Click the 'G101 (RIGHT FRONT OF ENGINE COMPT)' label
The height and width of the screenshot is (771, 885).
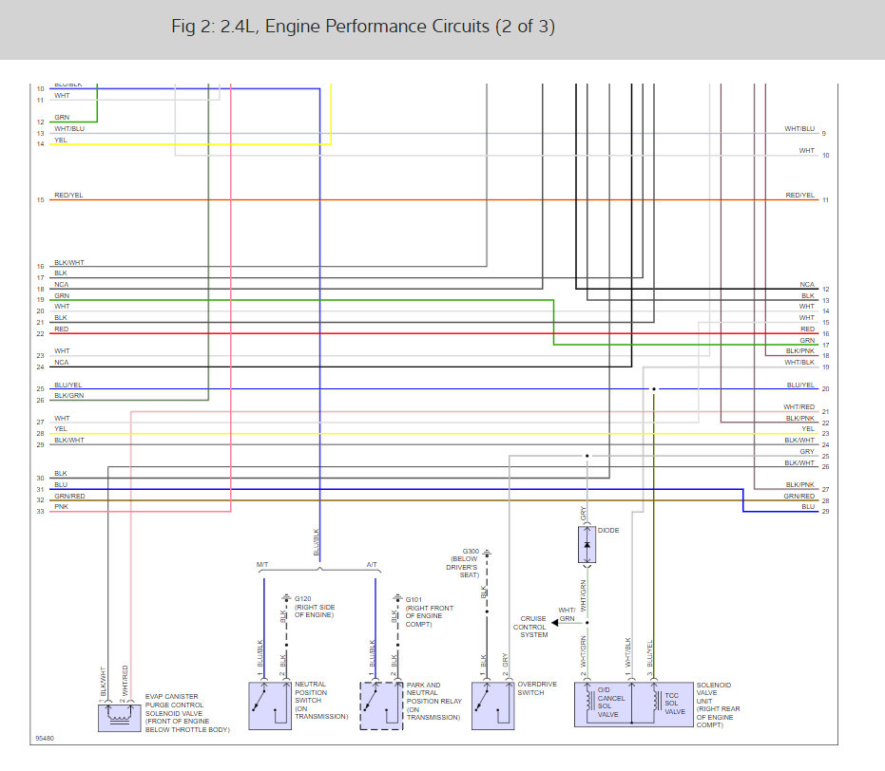point(430,612)
